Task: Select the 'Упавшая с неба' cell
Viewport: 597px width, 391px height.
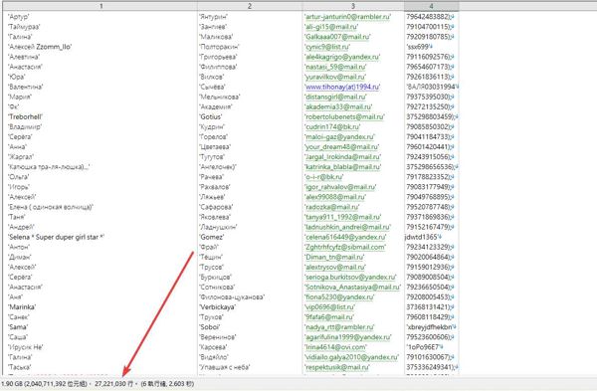Action: pyautogui.click(x=225, y=367)
